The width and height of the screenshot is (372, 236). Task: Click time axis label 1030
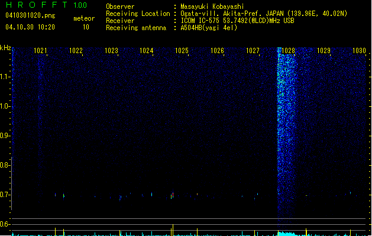pyautogui.click(x=359, y=51)
